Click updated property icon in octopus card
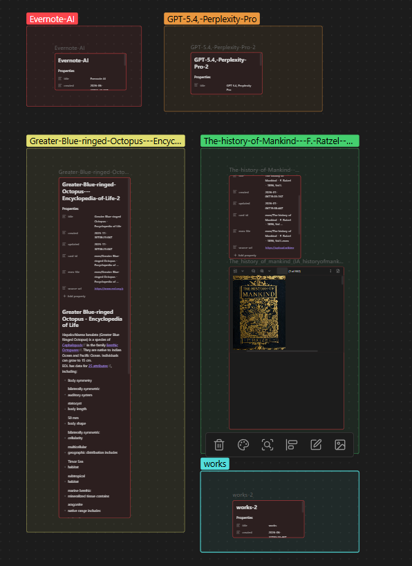The height and width of the screenshot is (566, 412). coord(64,245)
